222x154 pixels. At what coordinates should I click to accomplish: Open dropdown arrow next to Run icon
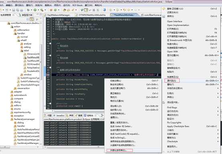(x=38, y=10)
